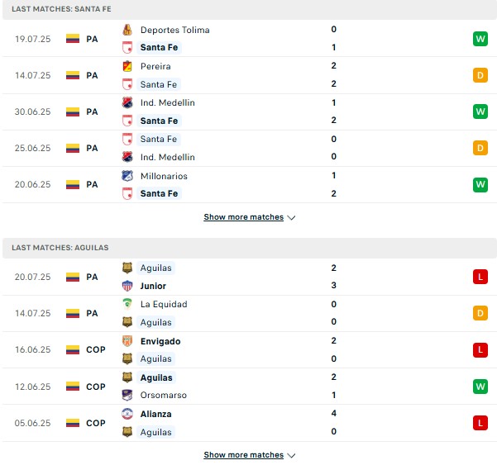Click Colombia flag on 19.07.25 match
Viewport: 497px width, 465px height.
pyautogui.click(x=73, y=39)
